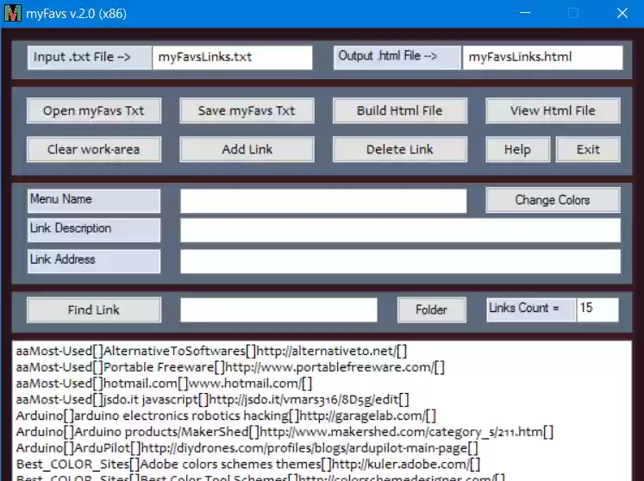Screen dimensions: 644x481
Task: Open myFavs Txt file button
Action: click(94, 110)
